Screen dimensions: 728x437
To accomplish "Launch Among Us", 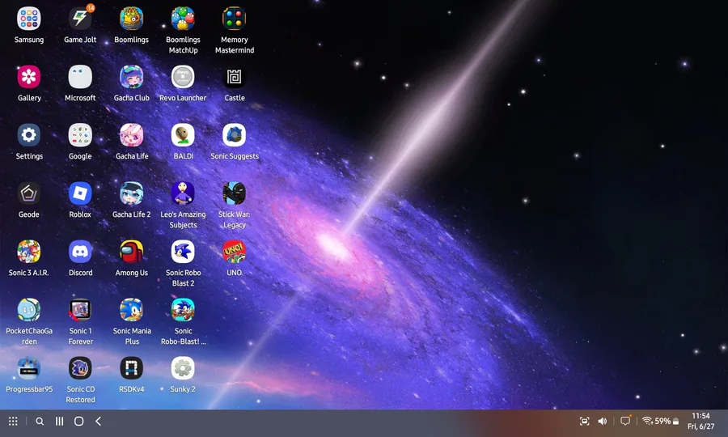I will [131, 252].
